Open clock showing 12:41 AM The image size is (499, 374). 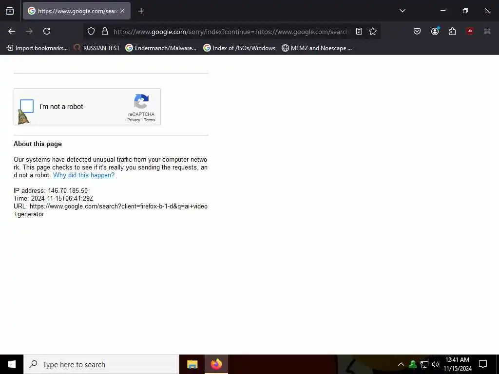[x=457, y=364]
